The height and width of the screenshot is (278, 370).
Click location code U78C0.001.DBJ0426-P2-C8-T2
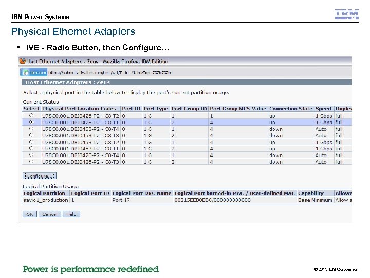point(81,116)
